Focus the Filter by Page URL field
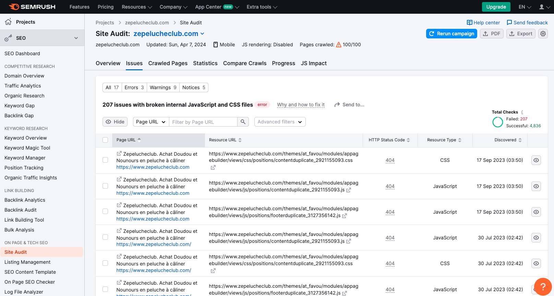This screenshot has height=296, width=554. (x=203, y=122)
